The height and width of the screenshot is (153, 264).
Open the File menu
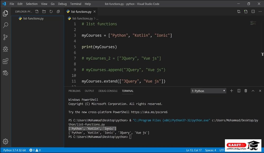pyautogui.click(x=12, y=4)
